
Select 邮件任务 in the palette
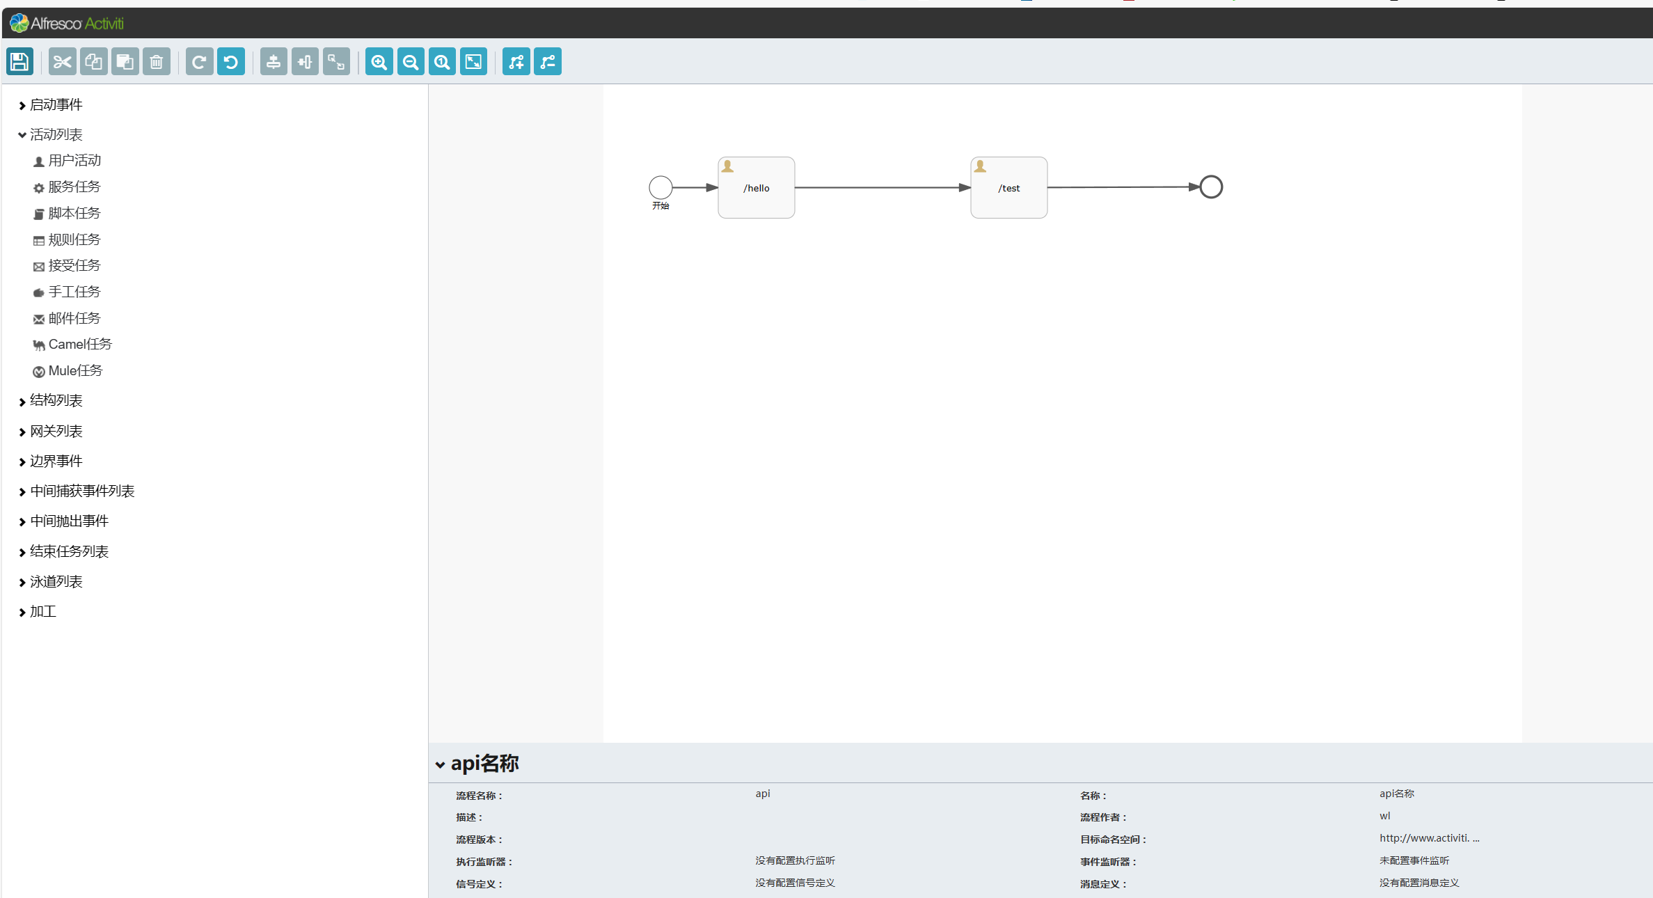tap(74, 318)
